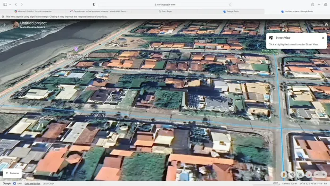Zoom out with the minus button
The image size is (330, 186).
coord(317,174)
